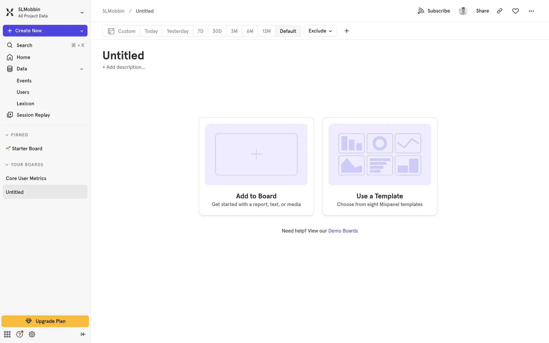
Task: Open the Exclude dropdown
Action: click(x=320, y=31)
